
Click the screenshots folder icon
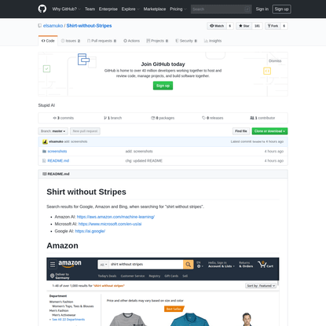click(44, 152)
